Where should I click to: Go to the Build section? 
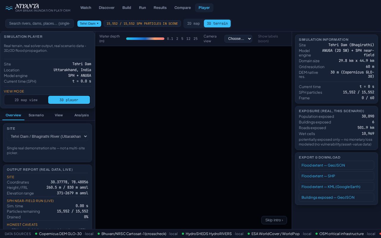tap(127, 8)
